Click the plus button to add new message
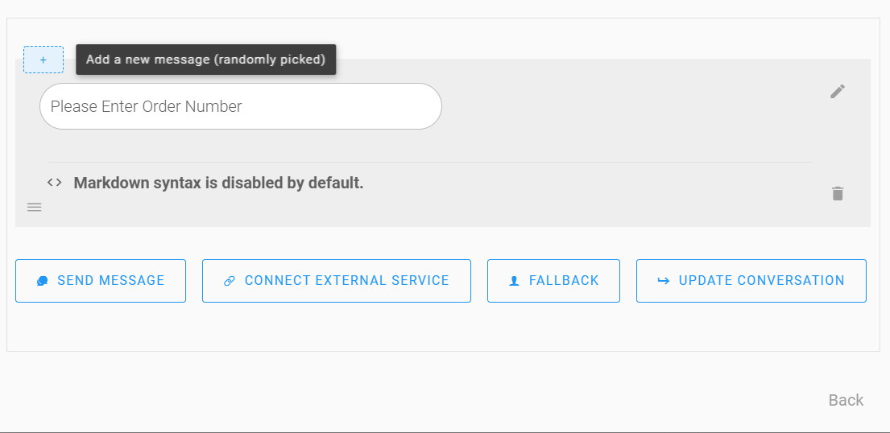 tap(43, 60)
